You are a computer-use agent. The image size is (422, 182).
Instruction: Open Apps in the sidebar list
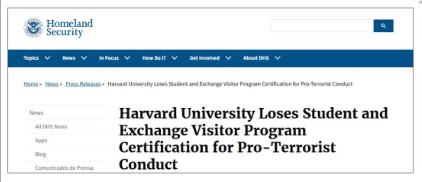(x=41, y=141)
